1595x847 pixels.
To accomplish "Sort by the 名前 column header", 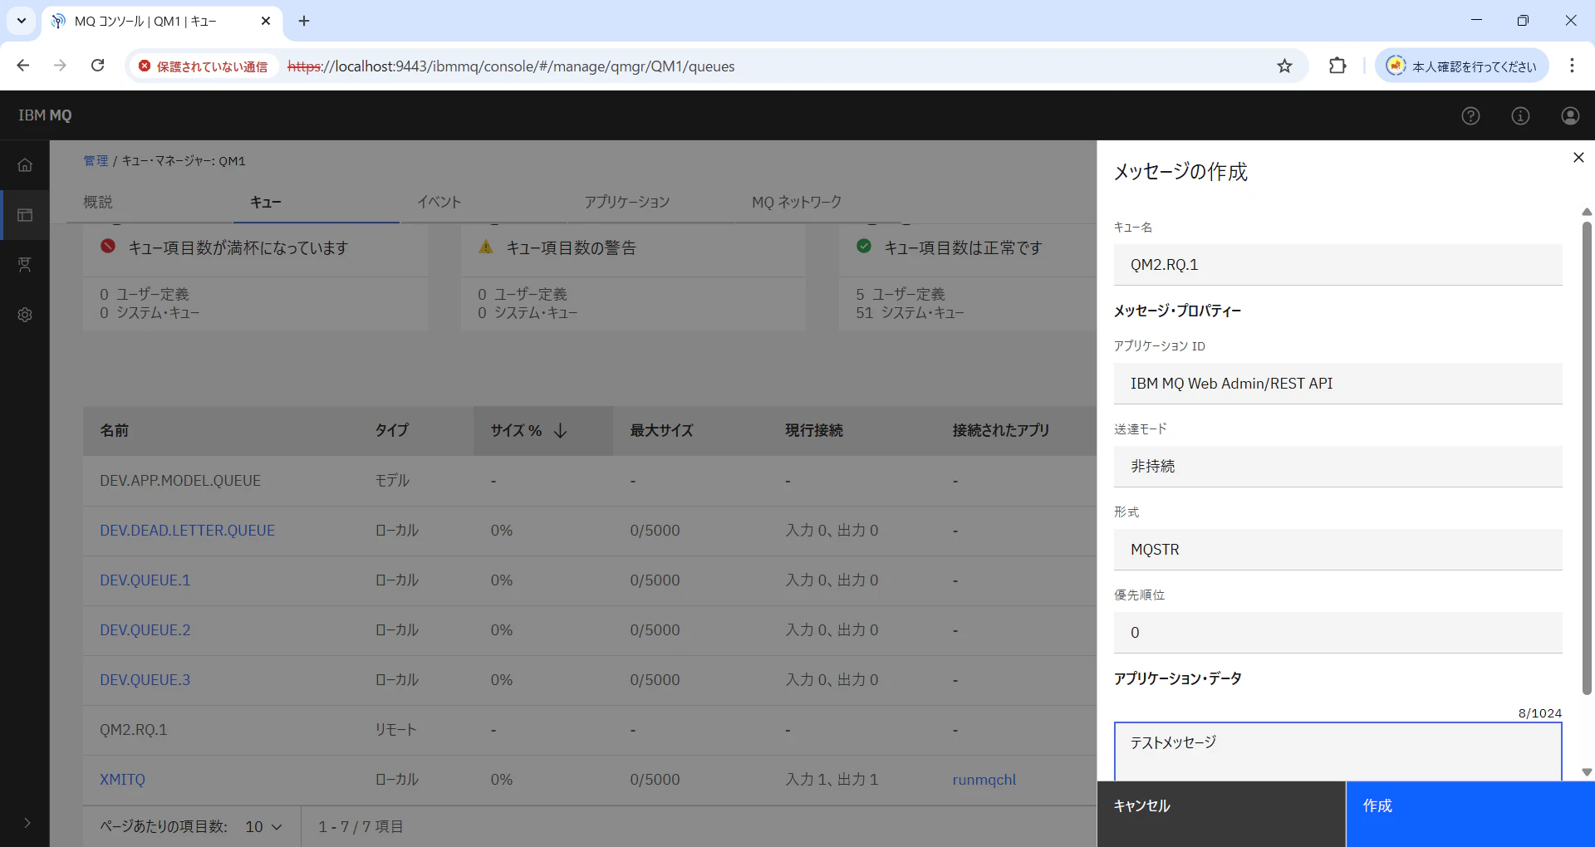I will [x=114, y=430].
